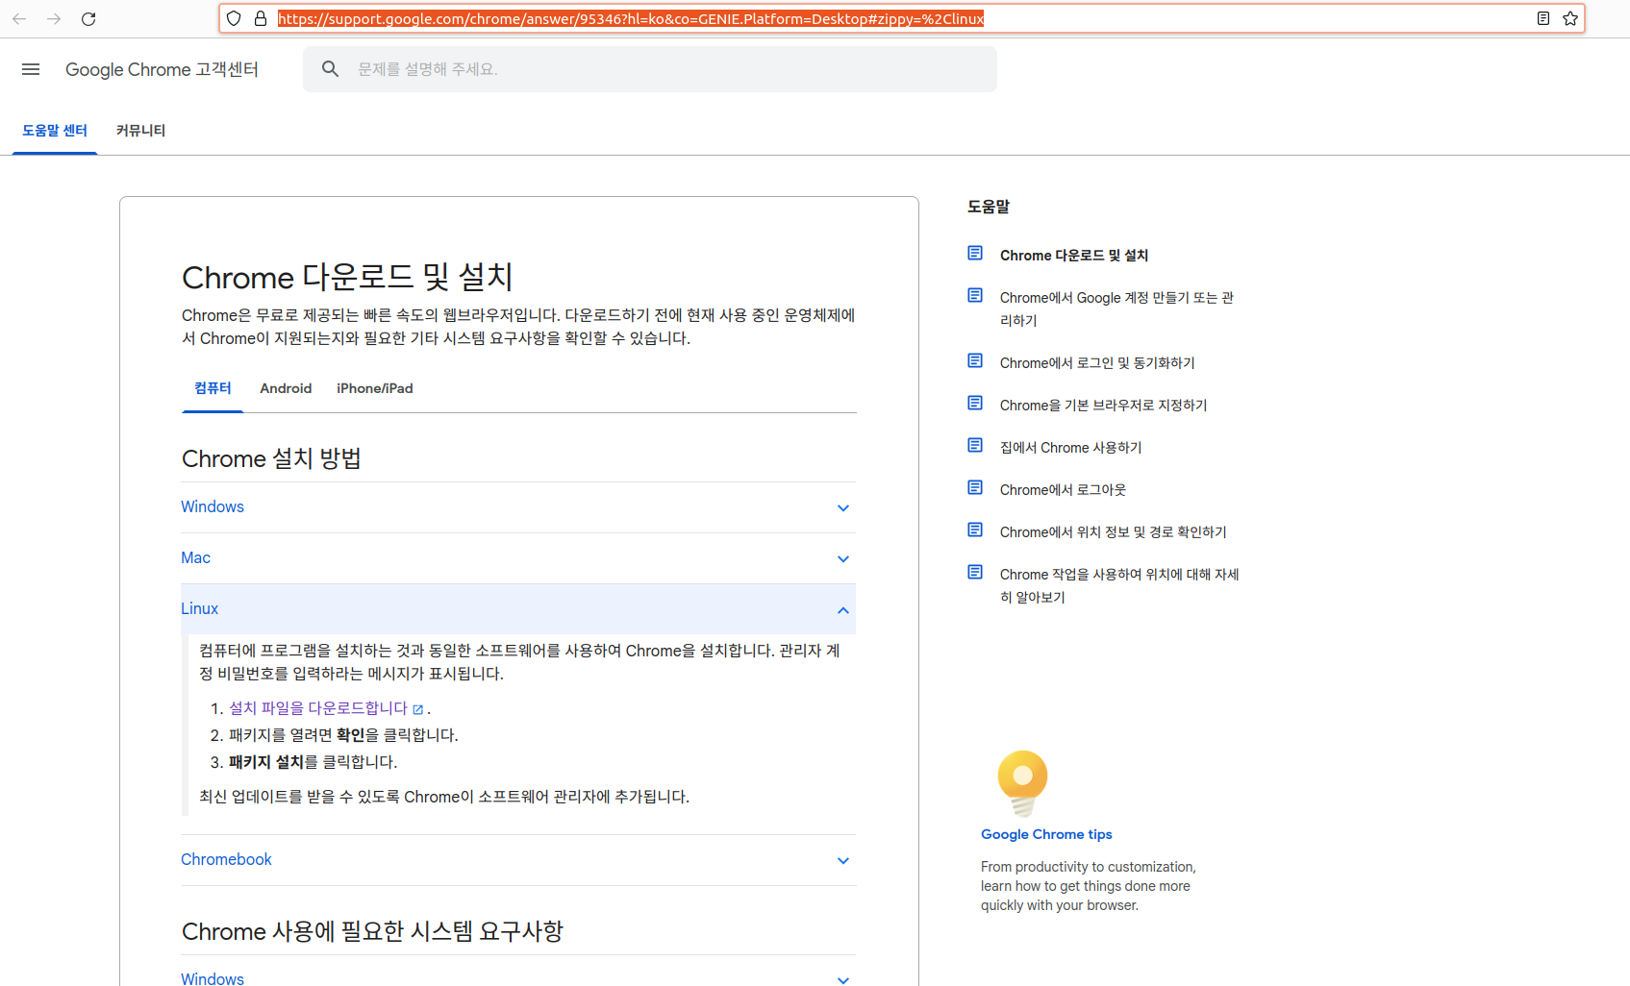The image size is (1630, 986).
Task: Select the Android platform tab
Action: tap(286, 388)
